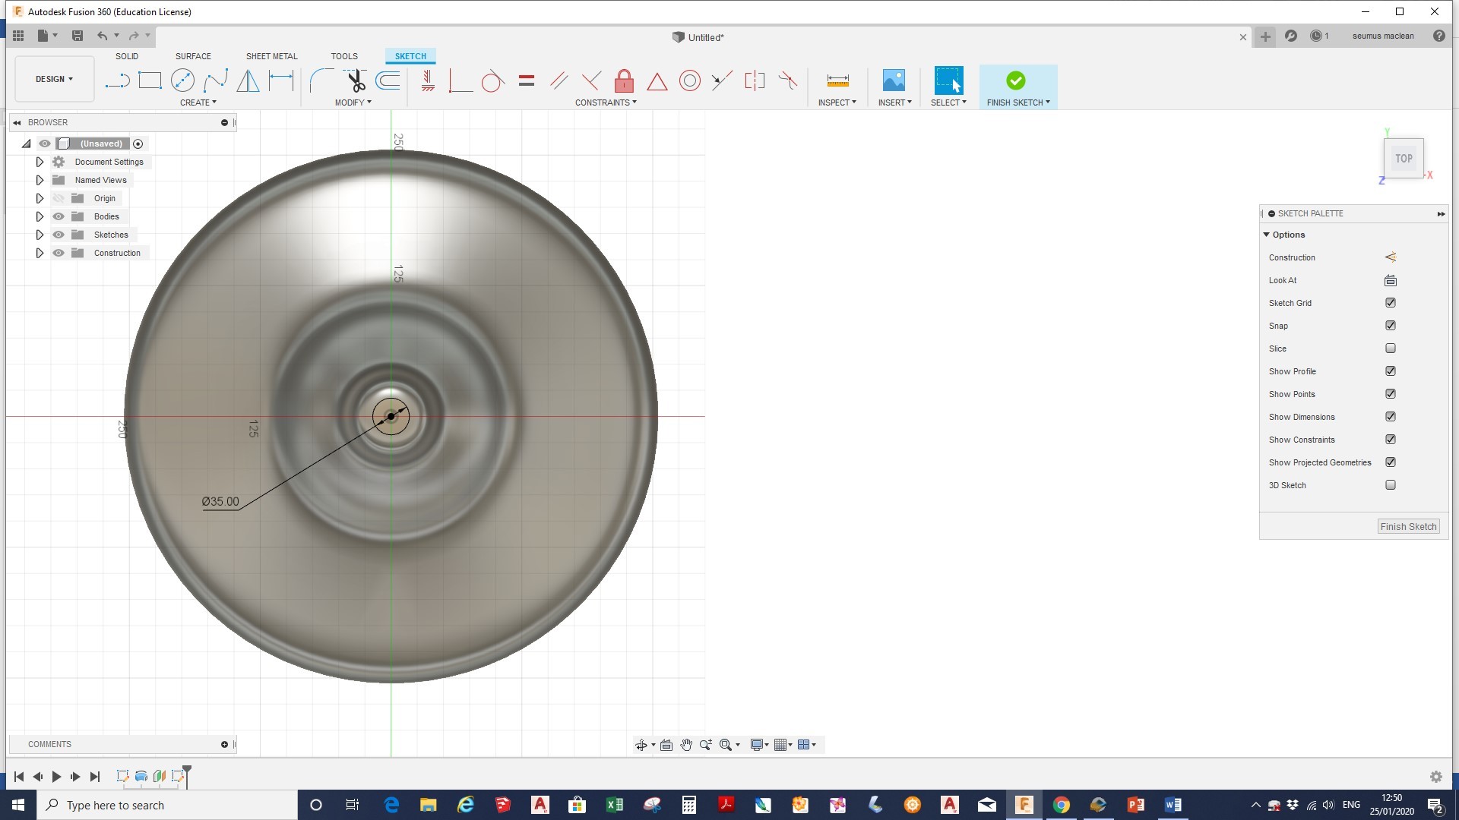Image resolution: width=1459 pixels, height=820 pixels.
Task: Select the Fillet sketch tool
Action: pyautogui.click(x=321, y=80)
